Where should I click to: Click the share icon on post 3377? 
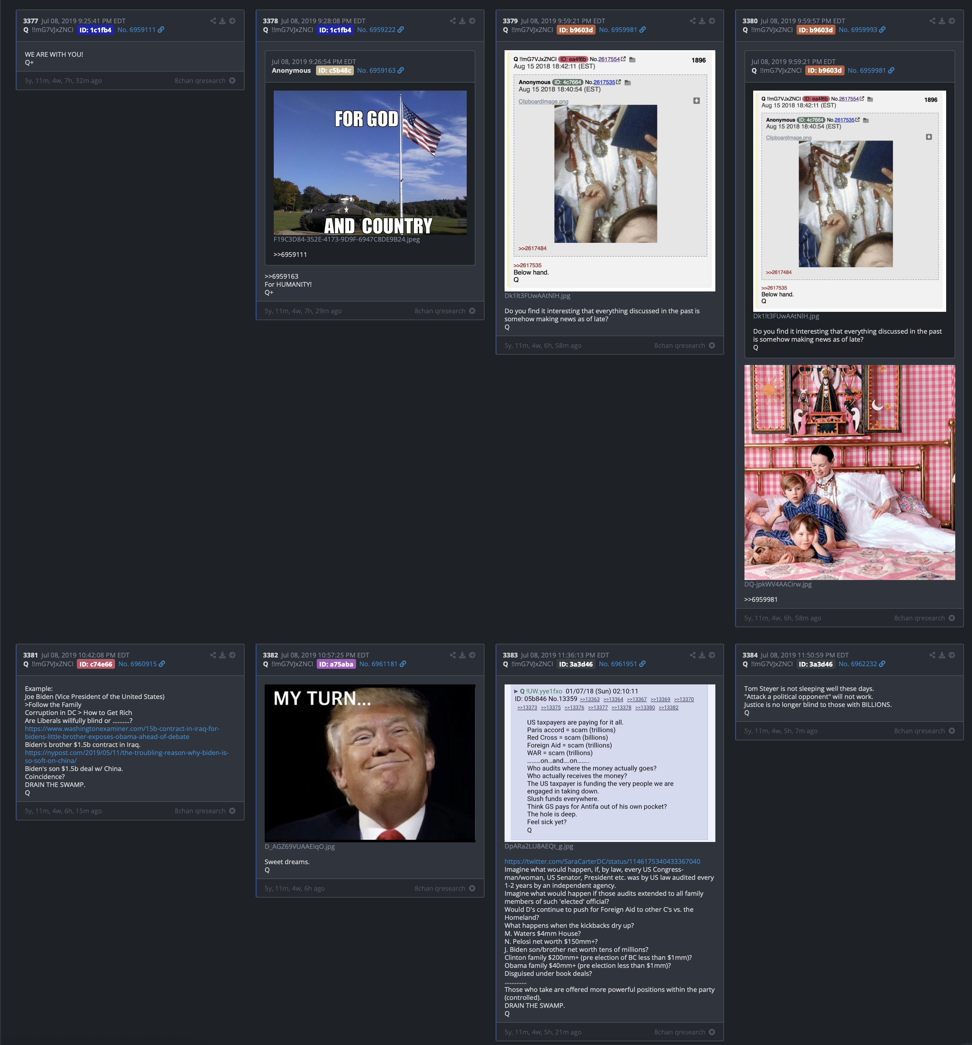(x=213, y=21)
